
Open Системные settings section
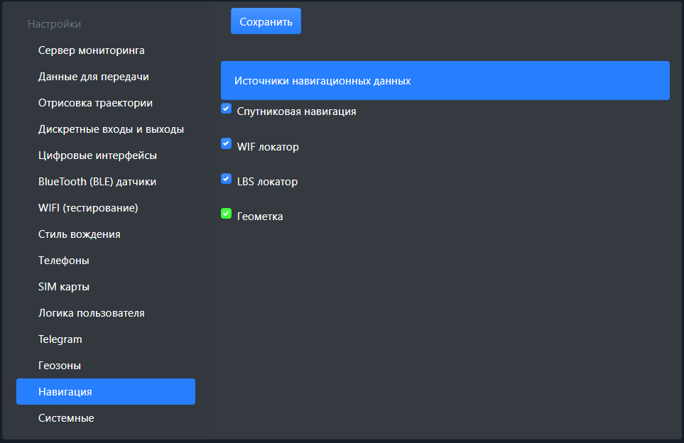(x=66, y=418)
